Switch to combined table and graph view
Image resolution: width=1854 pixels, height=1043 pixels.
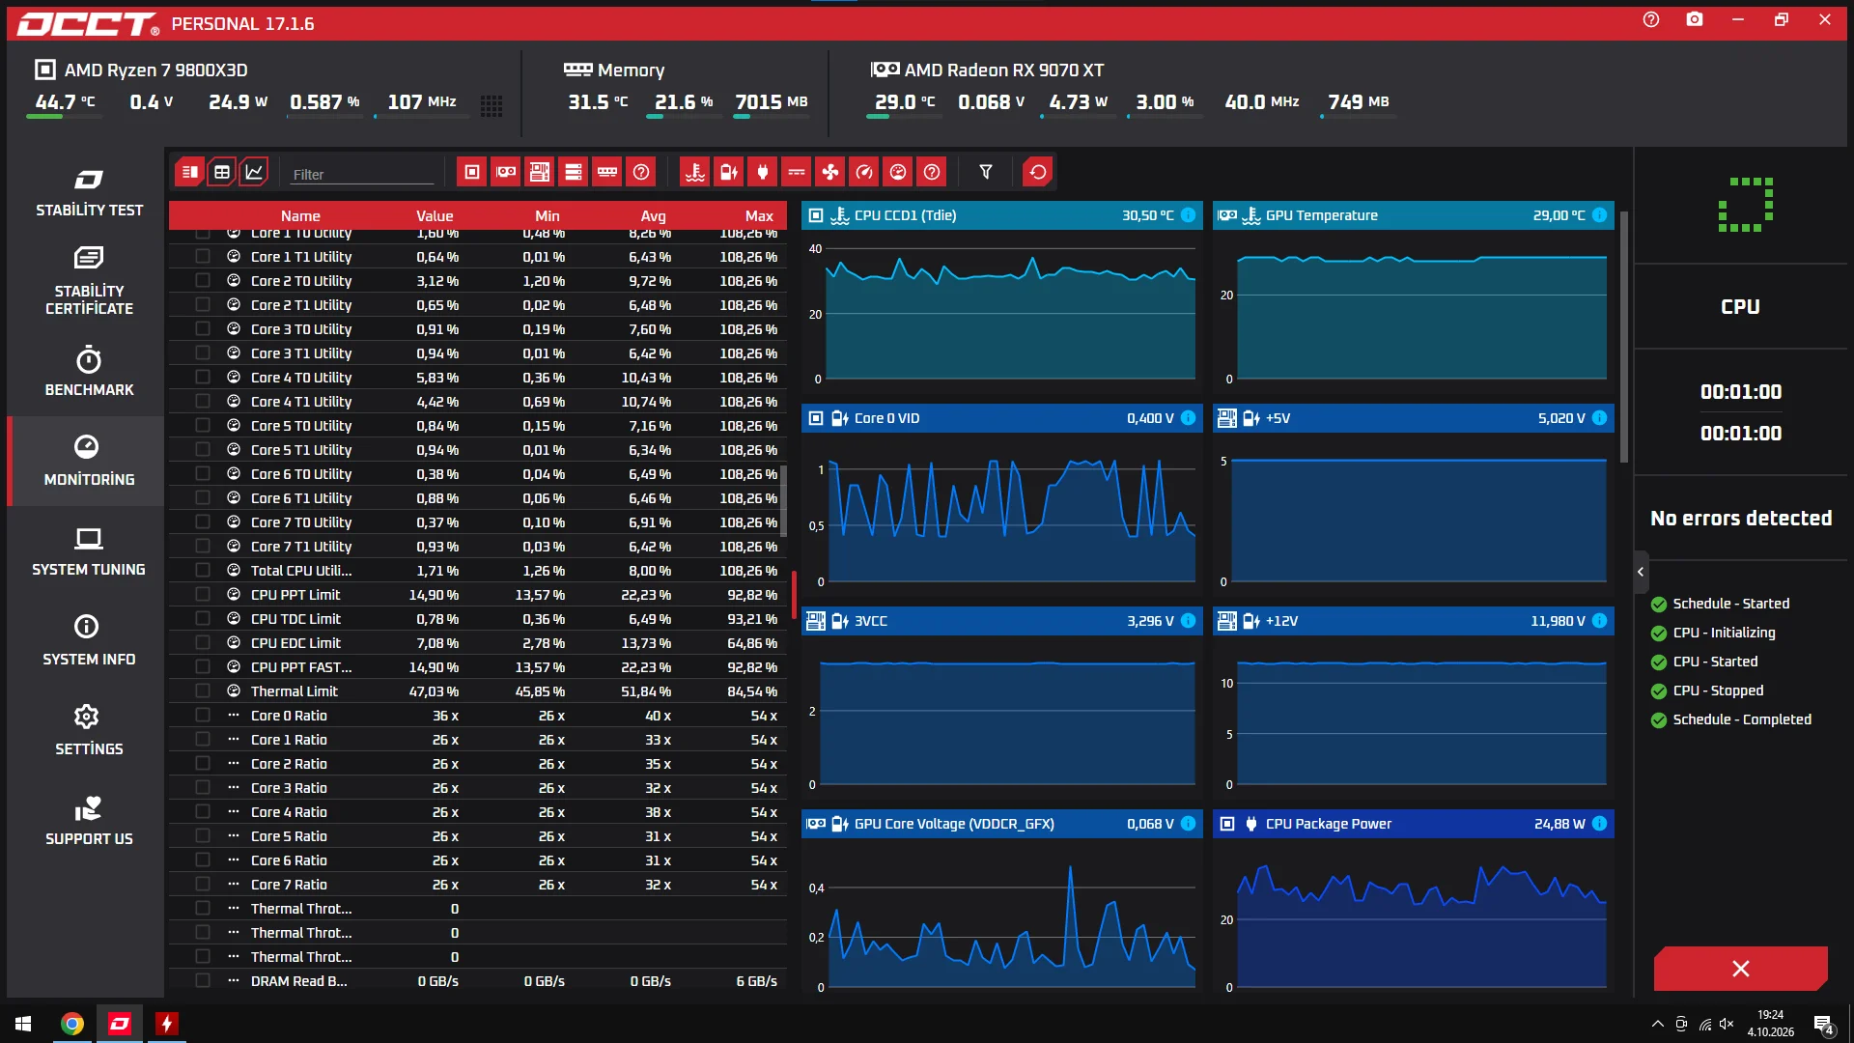(x=190, y=172)
